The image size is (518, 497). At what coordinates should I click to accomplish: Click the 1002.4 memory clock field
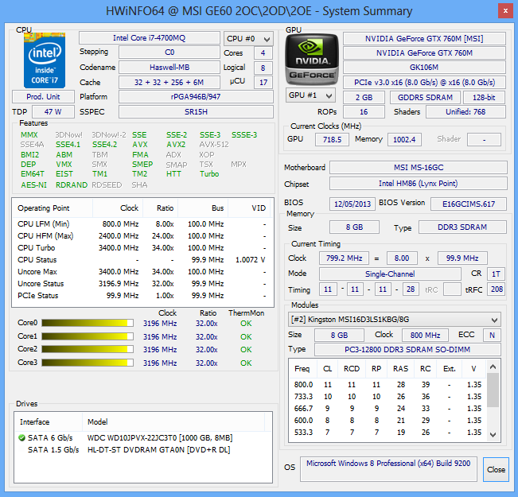tap(404, 140)
